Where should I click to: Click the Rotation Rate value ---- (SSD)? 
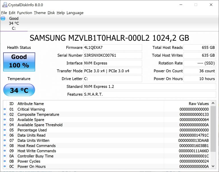tap(200, 63)
